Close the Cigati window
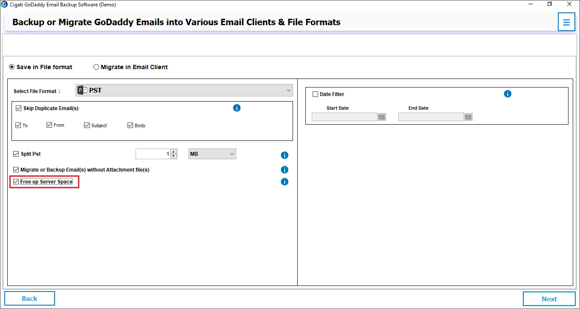This screenshot has height=309, width=580. click(569, 4)
